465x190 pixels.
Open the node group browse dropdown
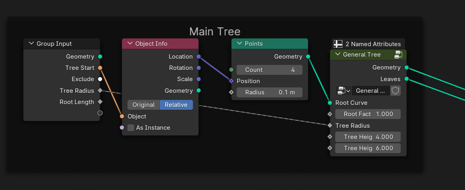tap(343, 90)
